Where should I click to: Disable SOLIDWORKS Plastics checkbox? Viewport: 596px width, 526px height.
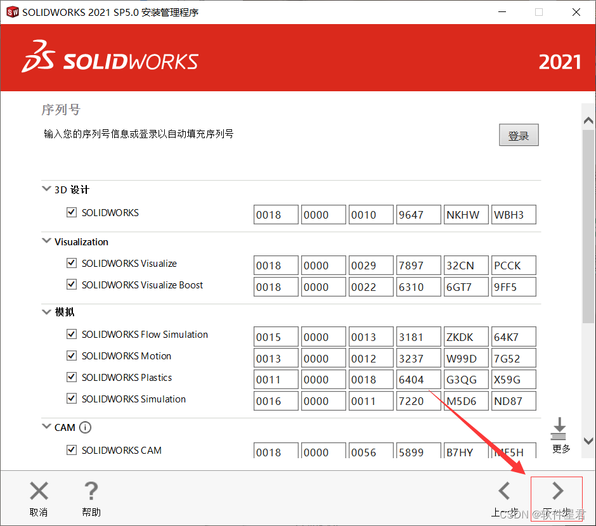point(72,377)
